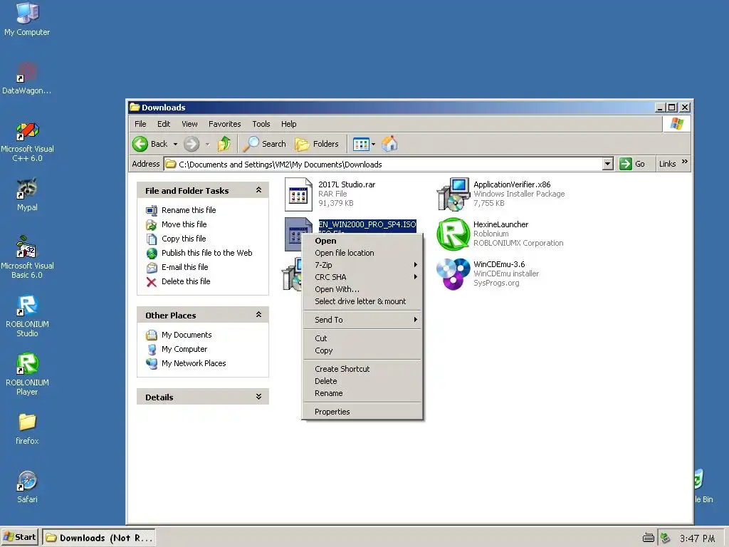The width and height of the screenshot is (729, 547).
Task: Expand Links toolbar chevron
Action: [684, 162]
